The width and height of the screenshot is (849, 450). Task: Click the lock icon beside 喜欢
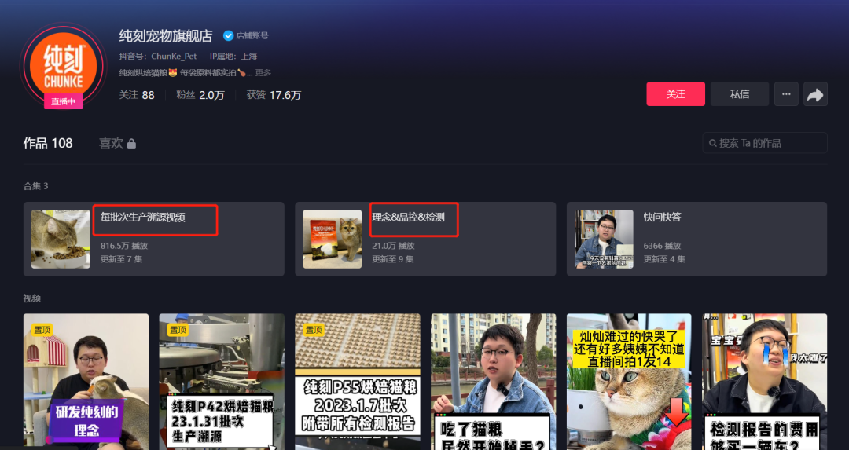pyautogui.click(x=131, y=144)
